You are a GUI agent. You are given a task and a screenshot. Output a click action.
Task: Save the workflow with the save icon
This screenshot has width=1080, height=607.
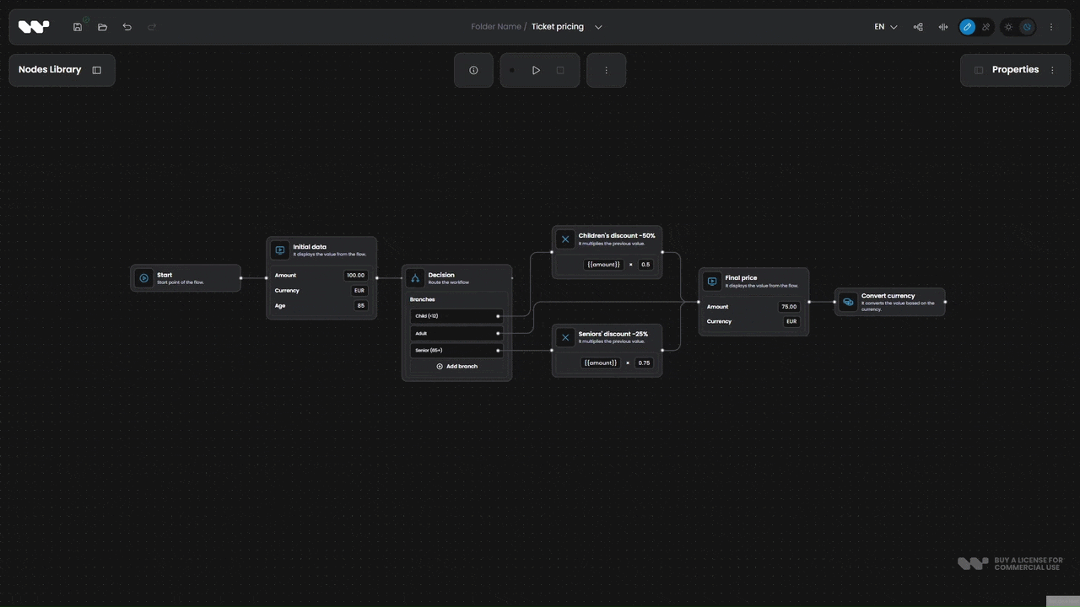coord(78,27)
